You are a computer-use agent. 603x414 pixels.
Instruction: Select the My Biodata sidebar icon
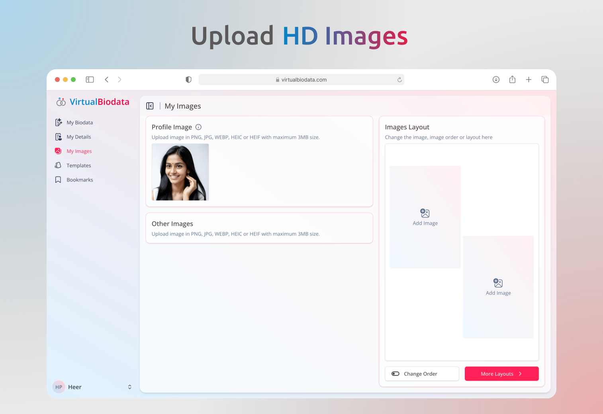coord(58,122)
